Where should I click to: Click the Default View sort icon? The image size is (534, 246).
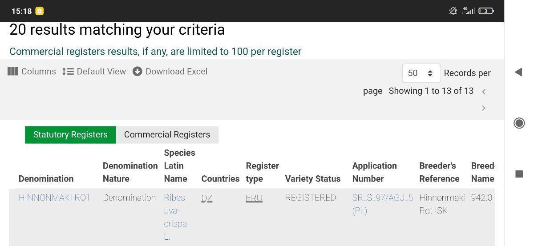(x=68, y=72)
